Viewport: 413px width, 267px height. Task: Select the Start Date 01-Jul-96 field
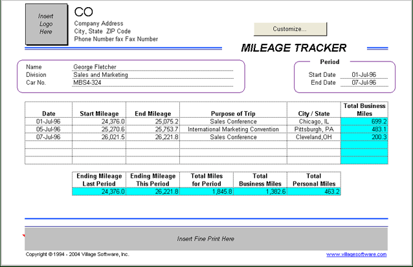(x=363, y=74)
